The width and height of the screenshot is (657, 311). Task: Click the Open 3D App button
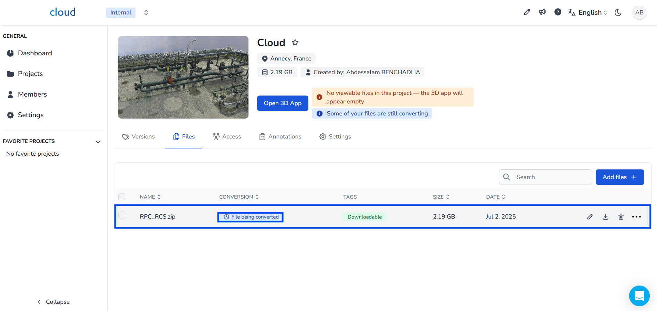(283, 103)
